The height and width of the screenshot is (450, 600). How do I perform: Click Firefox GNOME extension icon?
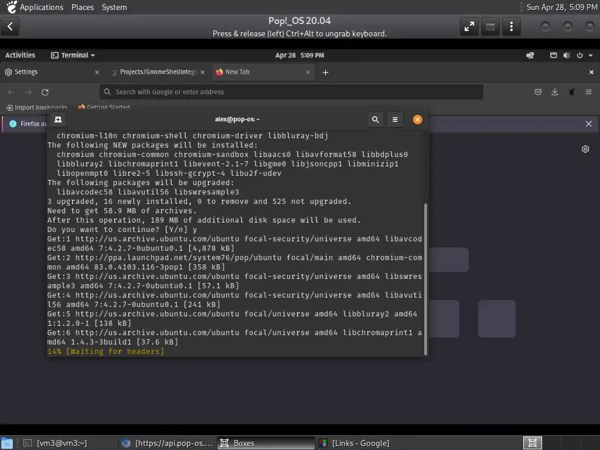click(572, 92)
